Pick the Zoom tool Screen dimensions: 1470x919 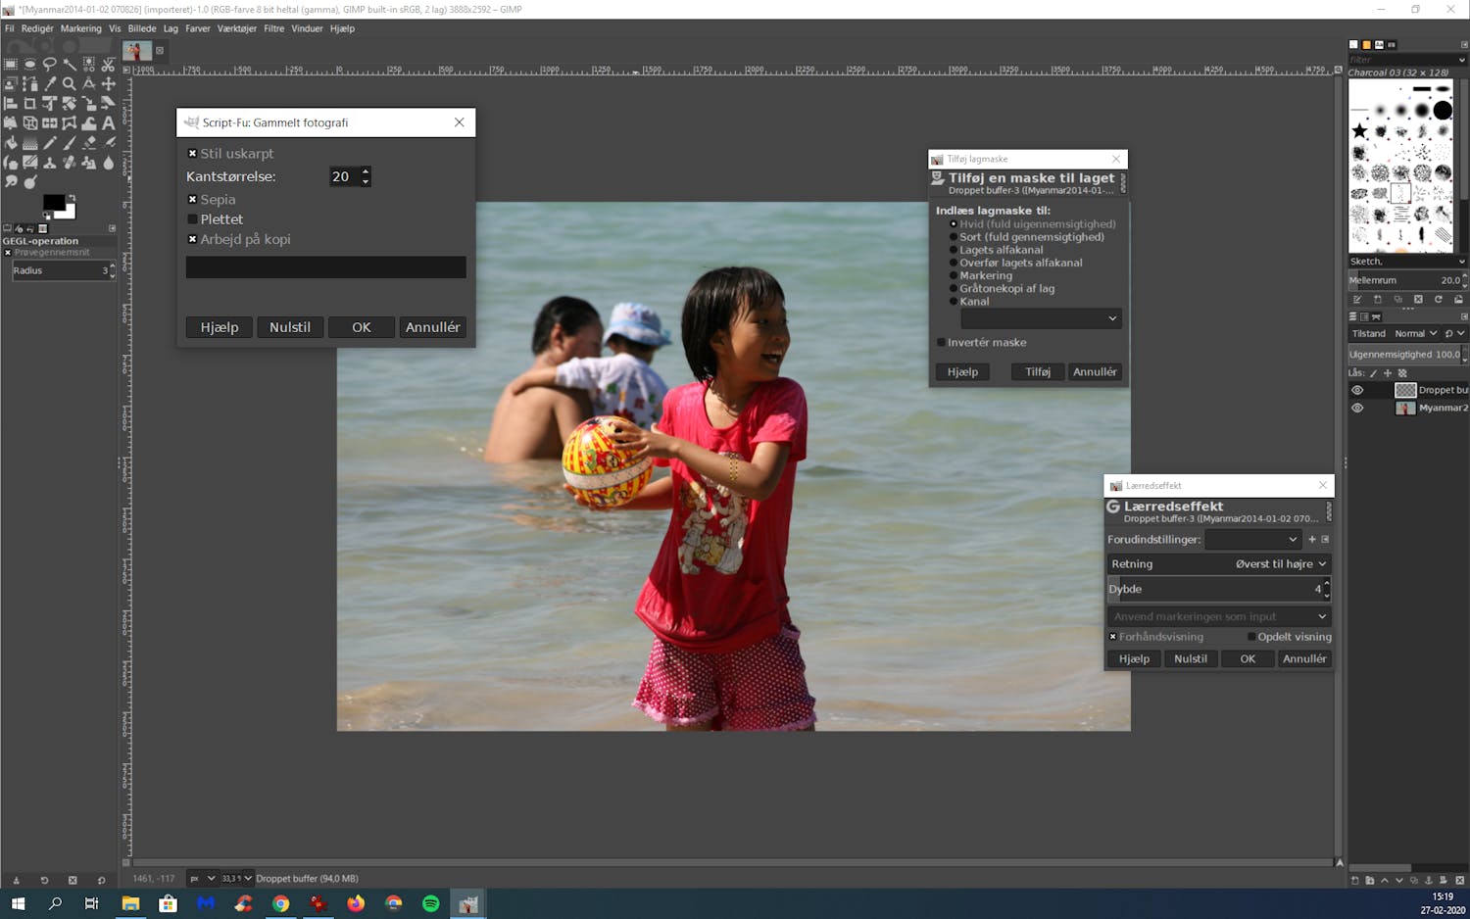click(69, 83)
